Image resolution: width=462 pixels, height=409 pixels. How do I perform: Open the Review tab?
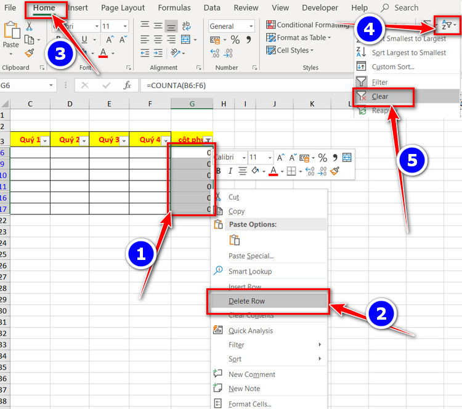(246, 7)
